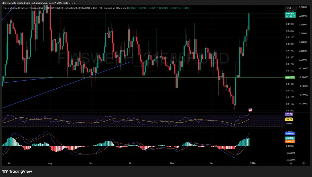312x177 pixels.
Task: Click the 1D interval in the chart legend
Action: tap(101, 8)
